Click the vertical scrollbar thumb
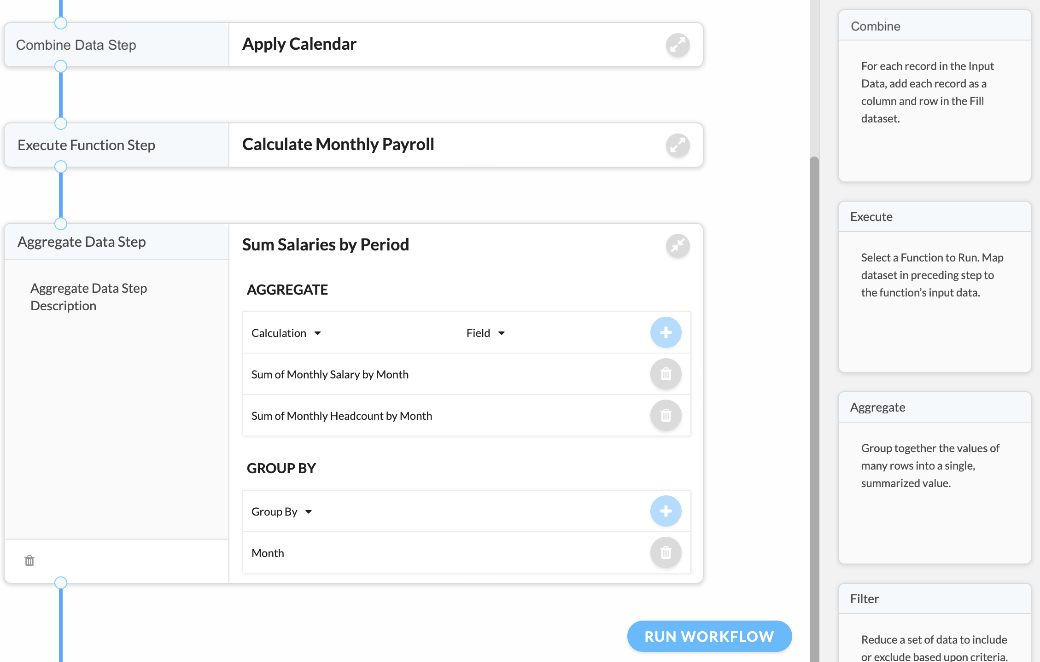This screenshot has width=1040, height=662. point(814,409)
